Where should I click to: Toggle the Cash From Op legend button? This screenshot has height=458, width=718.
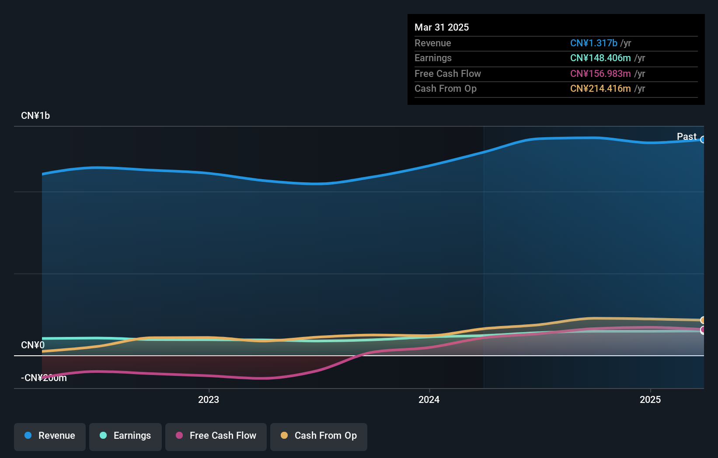click(319, 437)
